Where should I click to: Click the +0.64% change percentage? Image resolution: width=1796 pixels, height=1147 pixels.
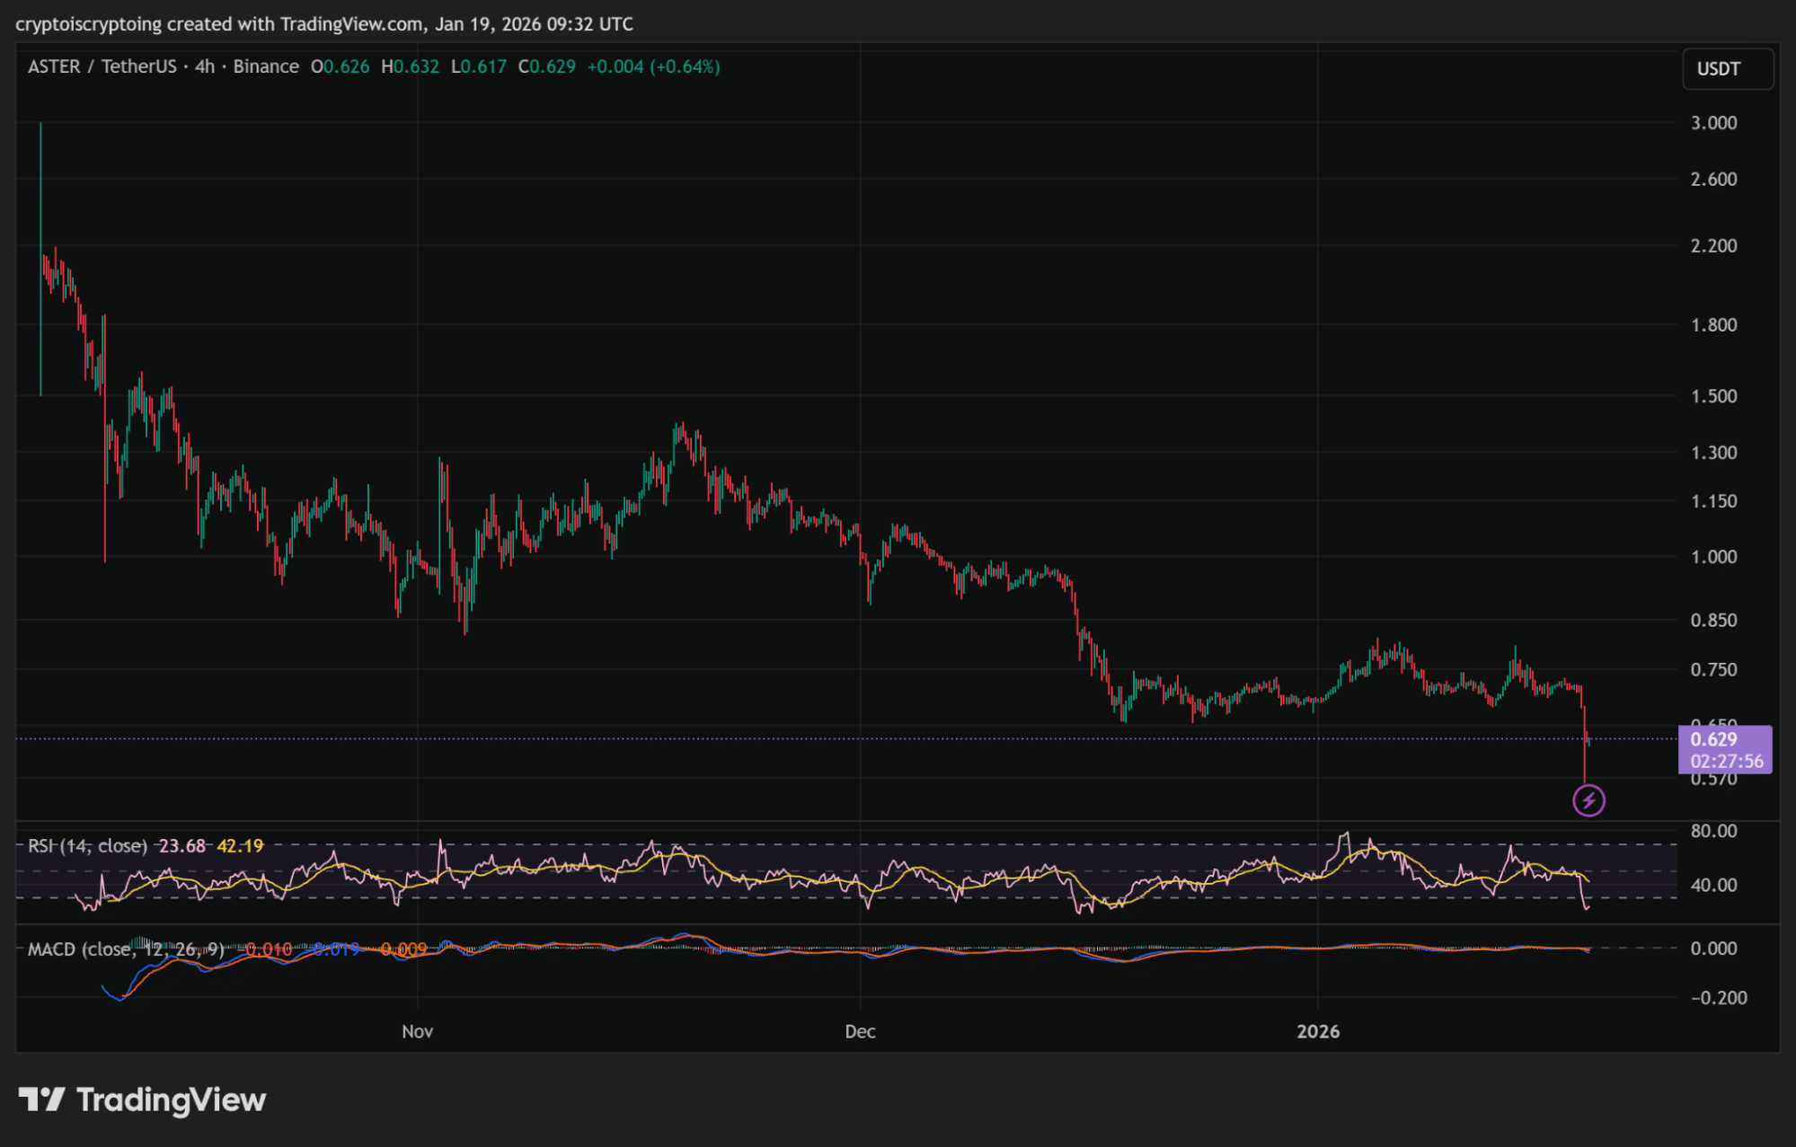coord(686,66)
